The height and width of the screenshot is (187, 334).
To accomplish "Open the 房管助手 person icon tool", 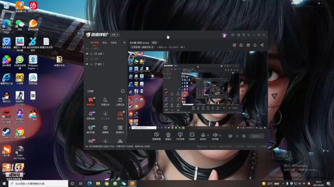I will [x=105, y=101].
